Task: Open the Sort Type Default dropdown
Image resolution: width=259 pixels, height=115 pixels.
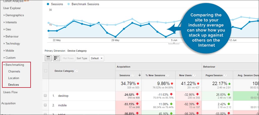Action: tap(97, 58)
